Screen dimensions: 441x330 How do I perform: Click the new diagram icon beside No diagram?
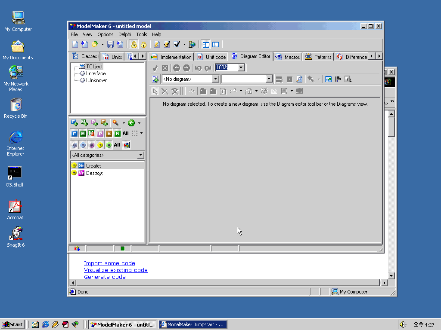click(155, 79)
